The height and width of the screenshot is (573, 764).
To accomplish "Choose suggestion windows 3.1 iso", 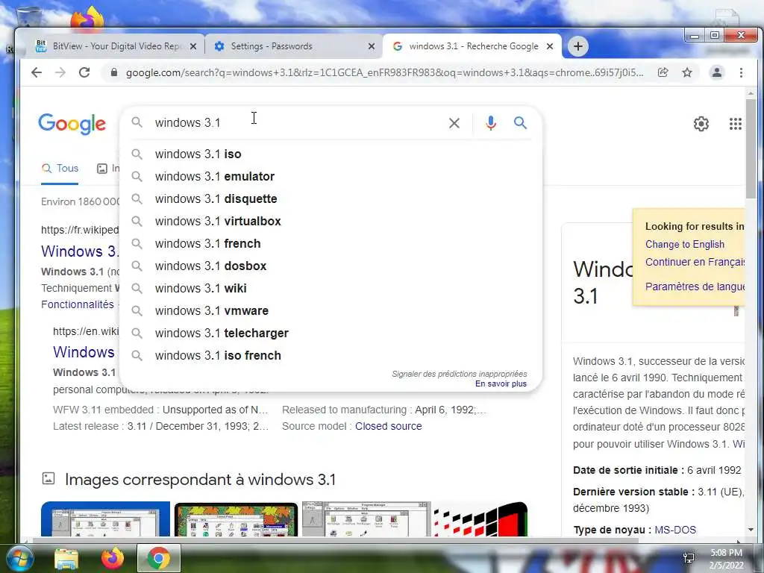I will 331,154.
